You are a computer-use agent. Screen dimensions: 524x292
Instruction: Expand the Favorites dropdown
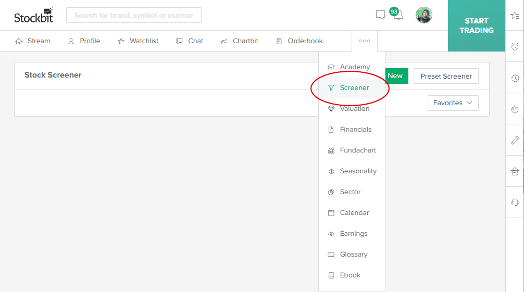pos(453,103)
